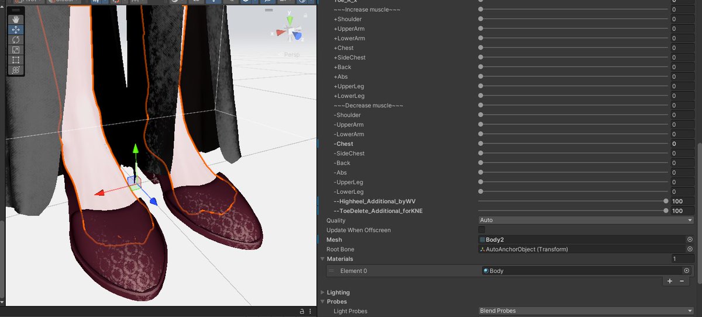
Task: Select the Move tool in scene toolbar
Action: point(16,30)
